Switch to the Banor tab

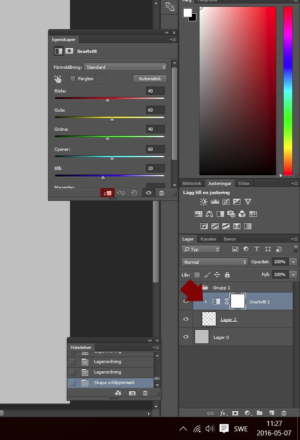[x=230, y=239]
